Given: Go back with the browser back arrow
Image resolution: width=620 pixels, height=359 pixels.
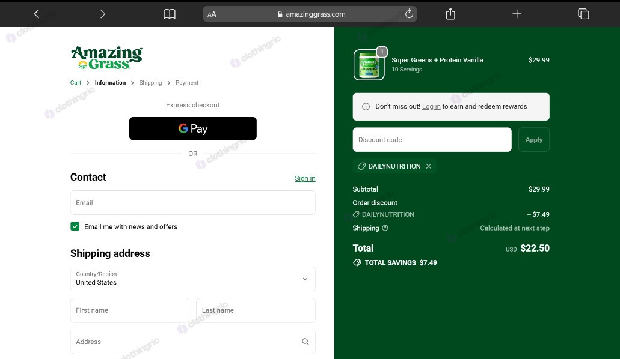Looking at the screenshot, I should click(36, 14).
